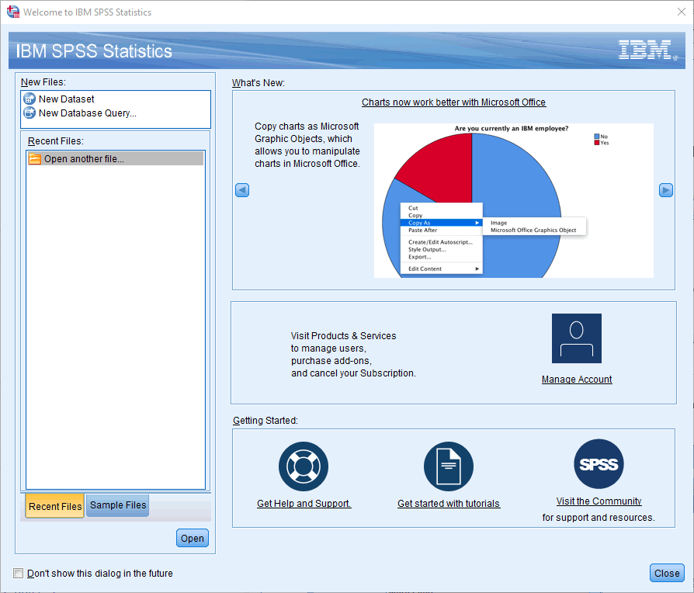The height and width of the screenshot is (593, 694).
Task: Advance What's New with the right arrow
Action: coord(665,189)
